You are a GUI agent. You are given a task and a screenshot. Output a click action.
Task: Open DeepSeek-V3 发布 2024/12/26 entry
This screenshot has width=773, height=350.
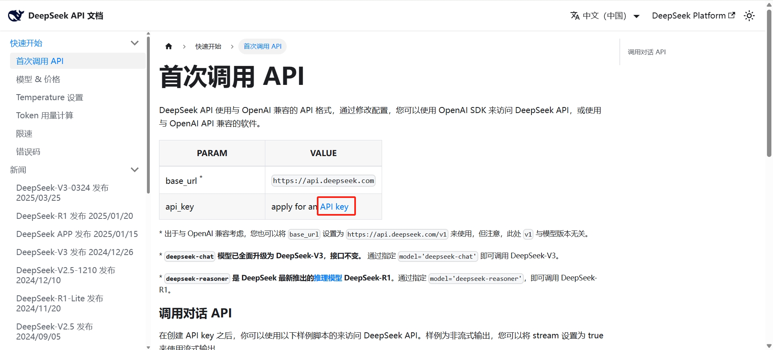[74, 252]
